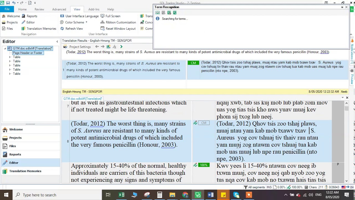Open the Reports view in ribbon Navigation
355x200 pixels.
click(x=29, y=16)
